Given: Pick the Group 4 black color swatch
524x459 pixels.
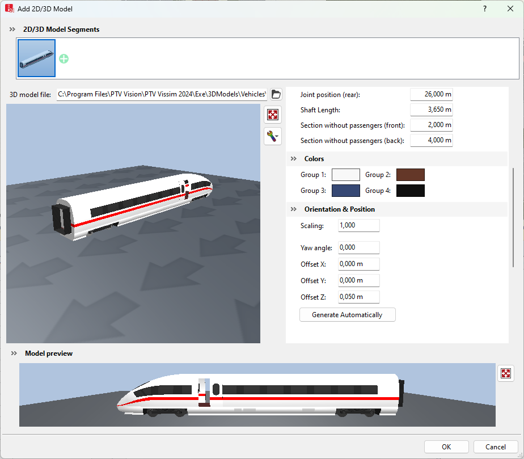Looking at the screenshot, I should 411,191.
